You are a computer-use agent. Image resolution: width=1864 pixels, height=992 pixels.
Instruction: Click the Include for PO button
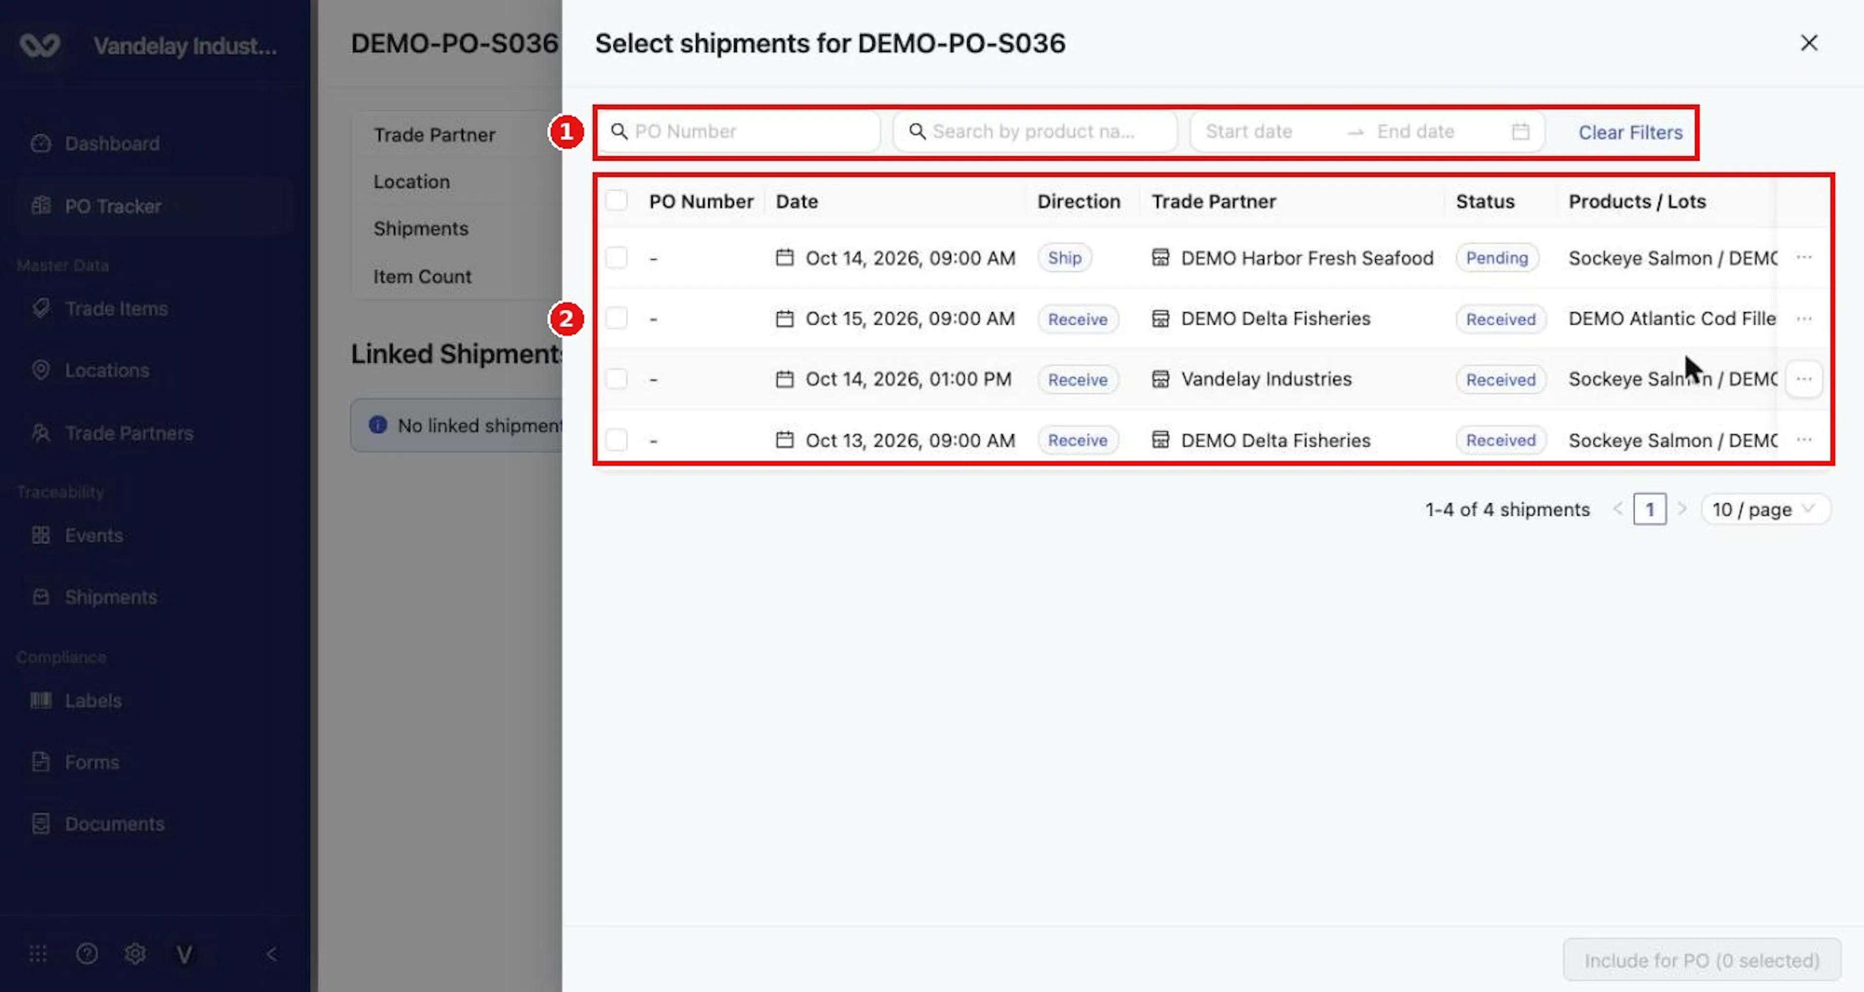click(x=1702, y=960)
